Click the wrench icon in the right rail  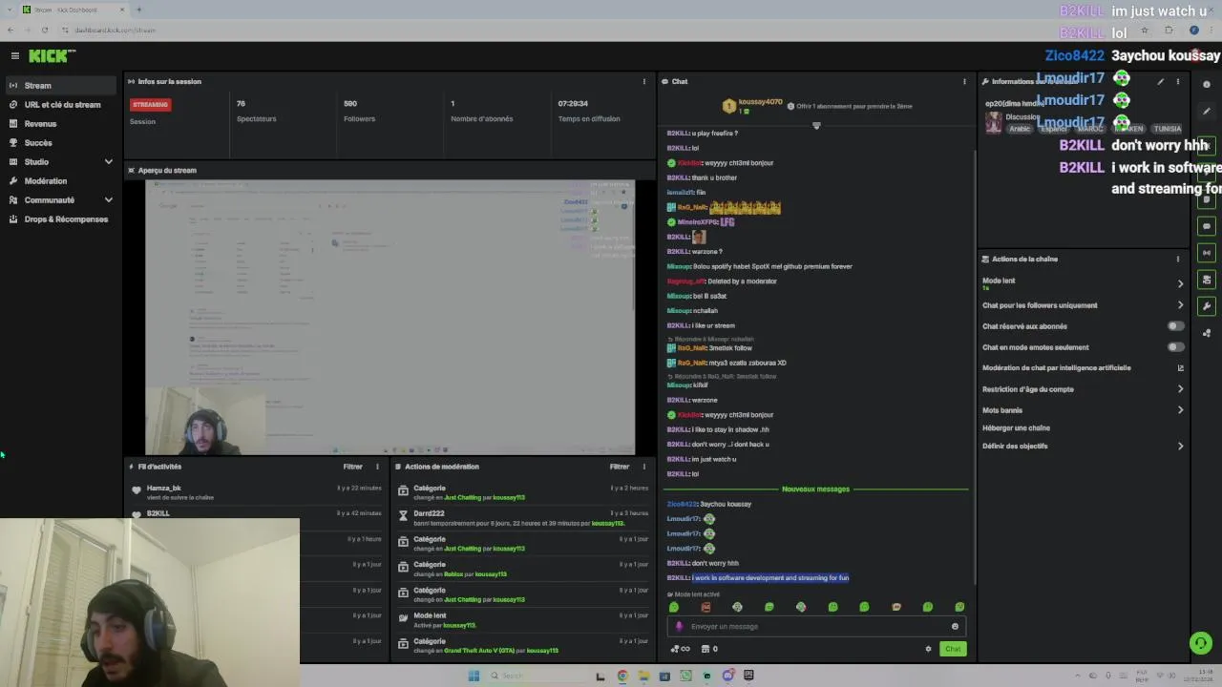pos(1207,306)
